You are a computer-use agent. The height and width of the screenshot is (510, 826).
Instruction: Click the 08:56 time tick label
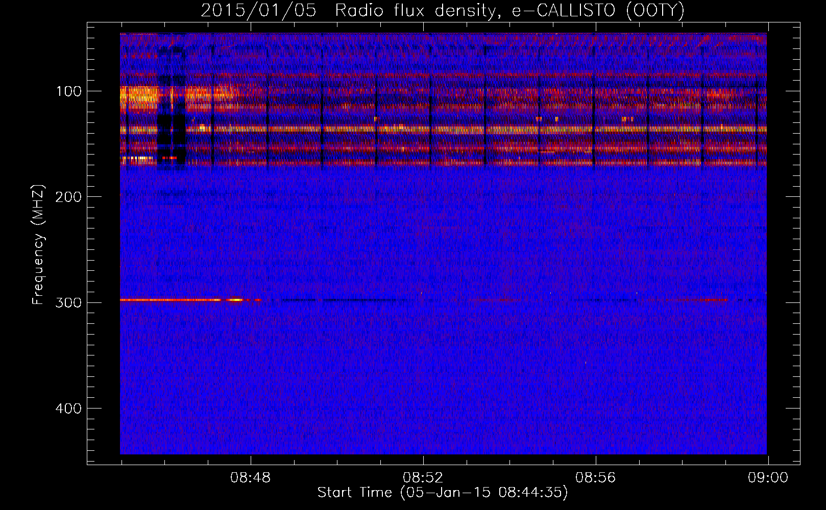pyautogui.click(x=596, y=478)
